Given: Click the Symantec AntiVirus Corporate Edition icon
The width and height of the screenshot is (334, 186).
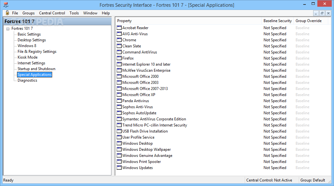Looking at the screenshot, I should pyautogui.click(x=119, y=119).
